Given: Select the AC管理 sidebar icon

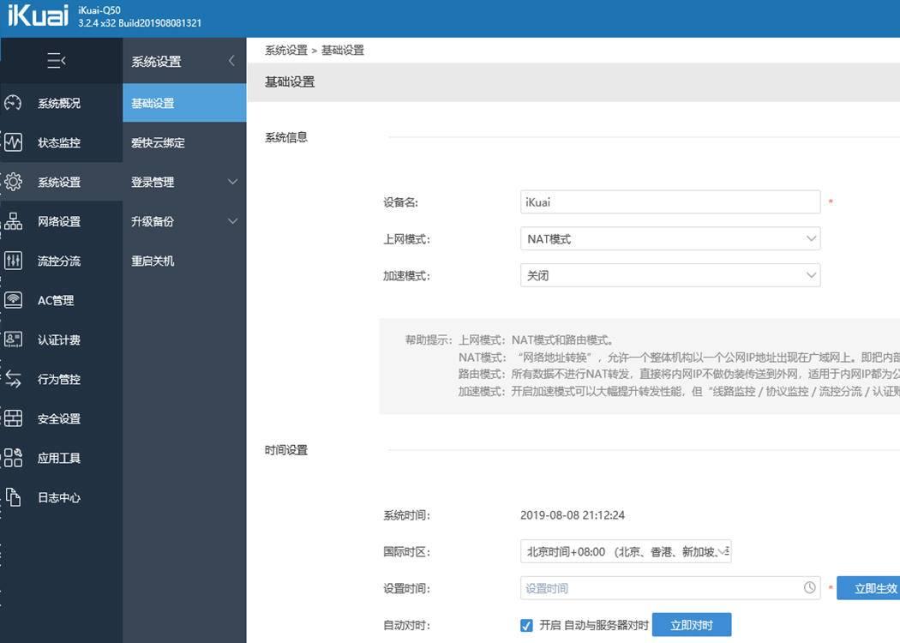Looking at the screenshot, I should pyautogui.click(x=60, y=299).
